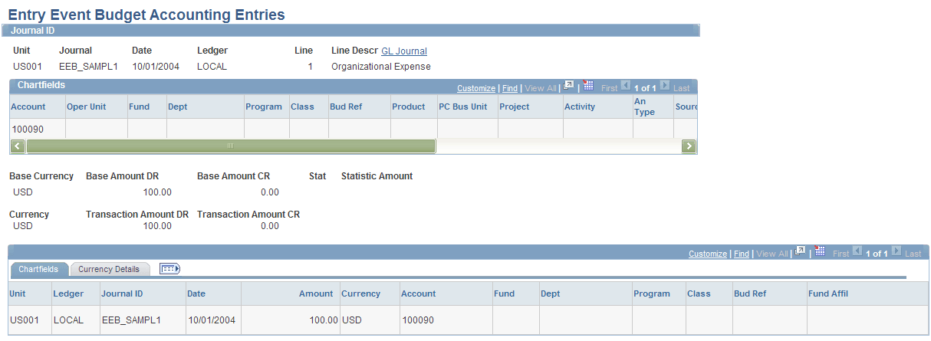This screenshot has height=341, width=931.
Task: Sort by the Product column header
Action: tap(409, 107)
